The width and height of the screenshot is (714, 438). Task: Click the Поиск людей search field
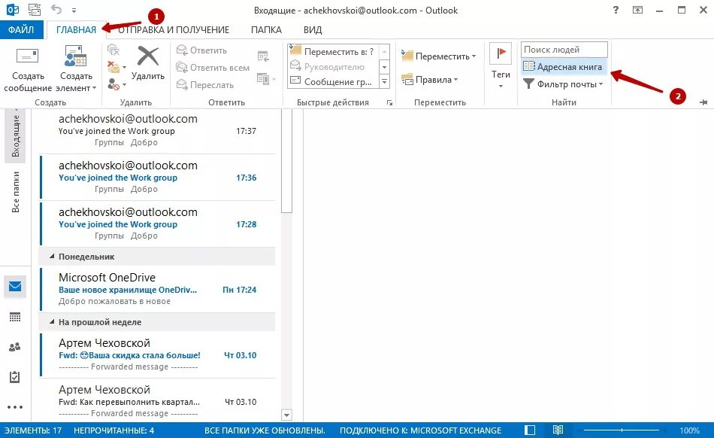(564, 49)
